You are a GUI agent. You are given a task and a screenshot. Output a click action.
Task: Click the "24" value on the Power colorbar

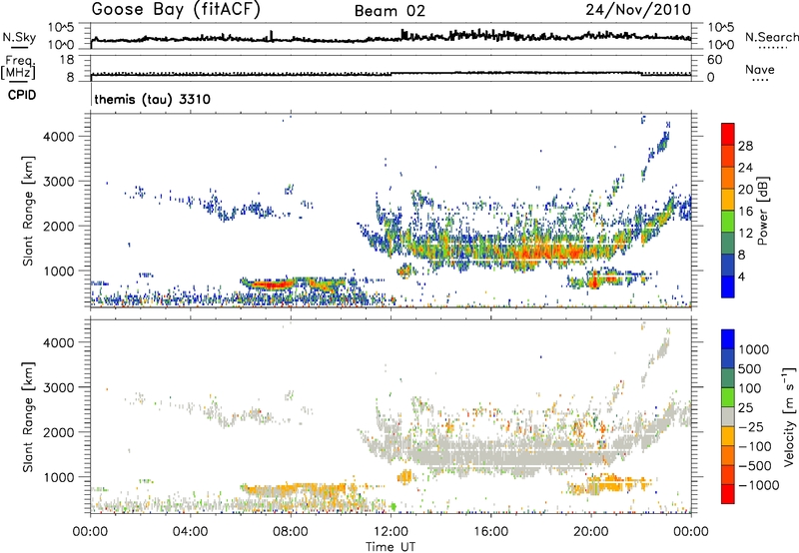pyautogui.click(x=745, y=168)
